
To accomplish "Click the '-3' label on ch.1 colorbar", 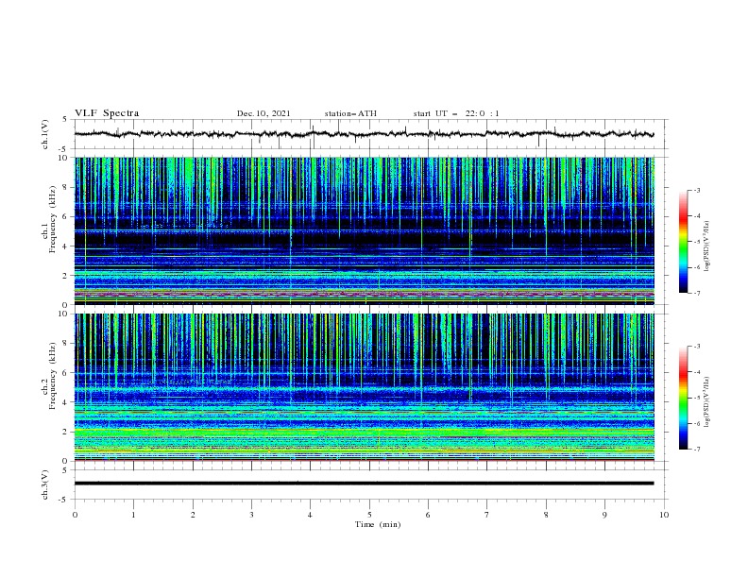I will [x=696, y=191].
